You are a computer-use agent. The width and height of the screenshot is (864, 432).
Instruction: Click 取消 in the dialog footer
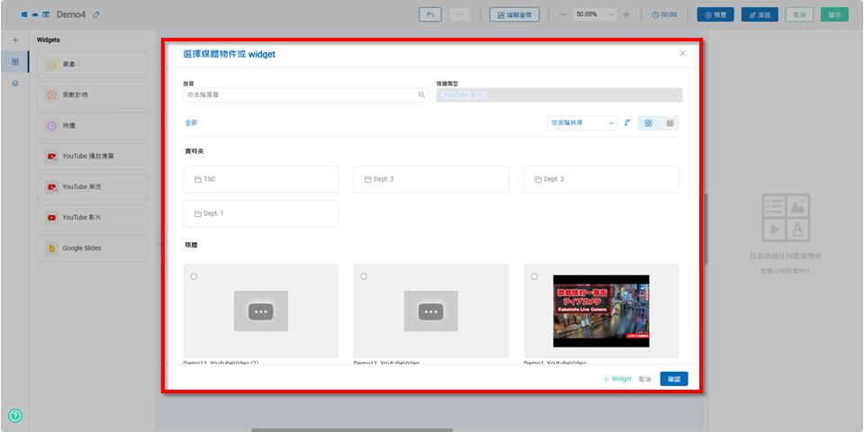click(x=644, y=379)
